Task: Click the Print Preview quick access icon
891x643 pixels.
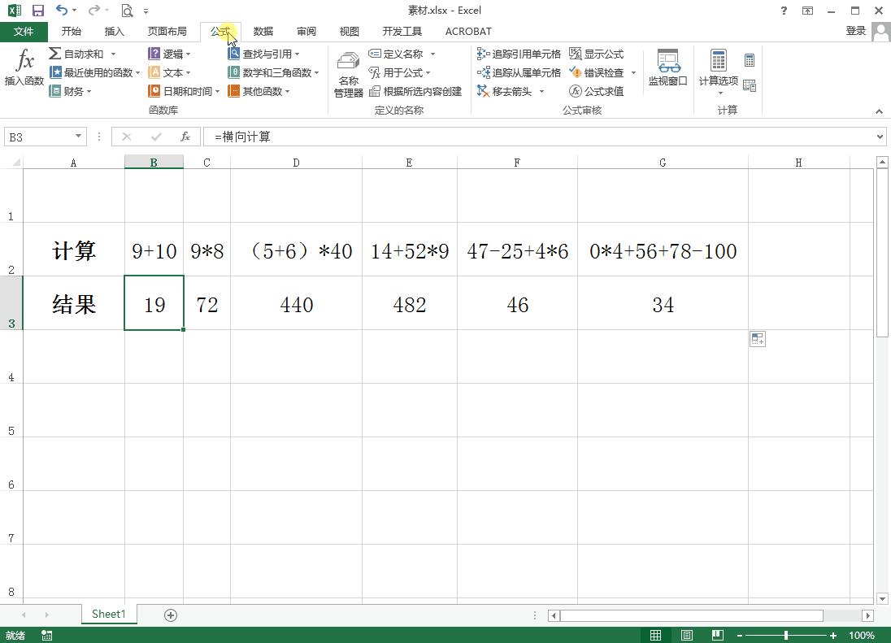Action: point(128,11)
